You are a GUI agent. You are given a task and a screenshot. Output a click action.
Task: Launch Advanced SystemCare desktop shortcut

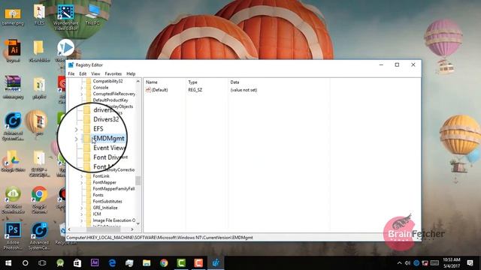39,235
